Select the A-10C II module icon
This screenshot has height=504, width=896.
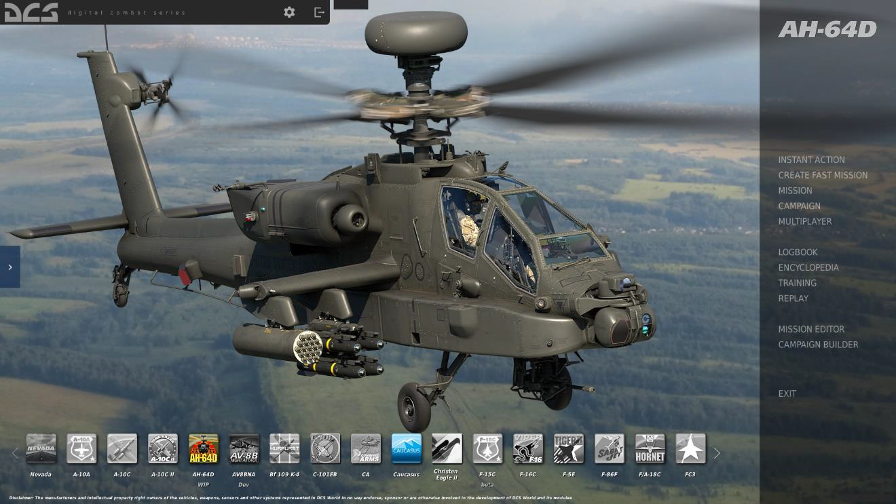[163, 449]
